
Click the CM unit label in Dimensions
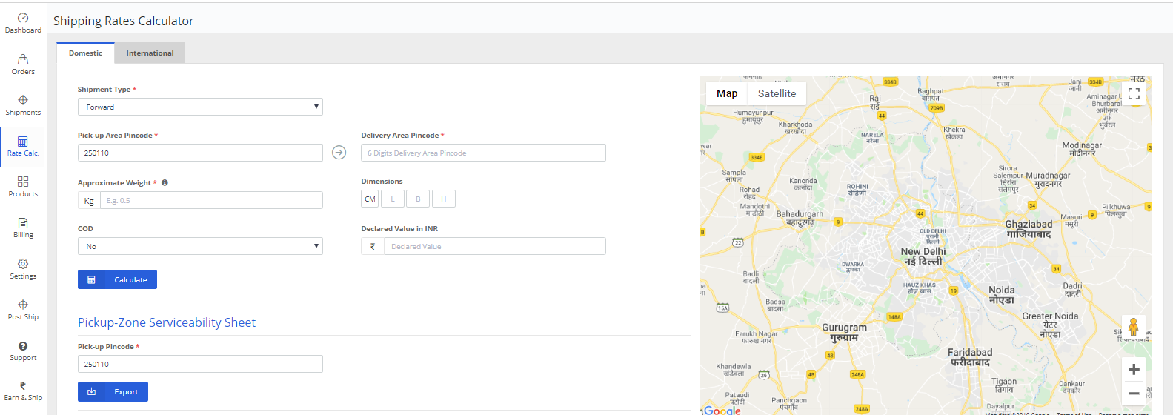coord(370,199)
